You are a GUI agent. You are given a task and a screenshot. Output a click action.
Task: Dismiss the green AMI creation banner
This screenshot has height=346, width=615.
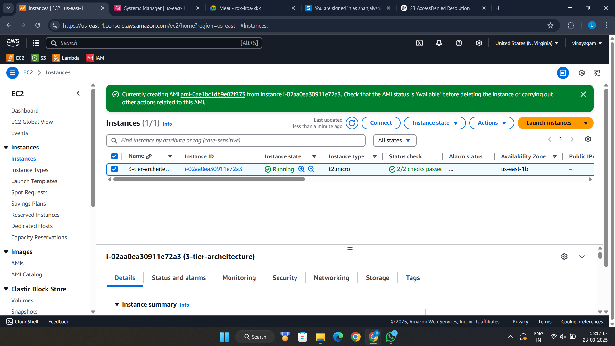(x=583, y=94)
